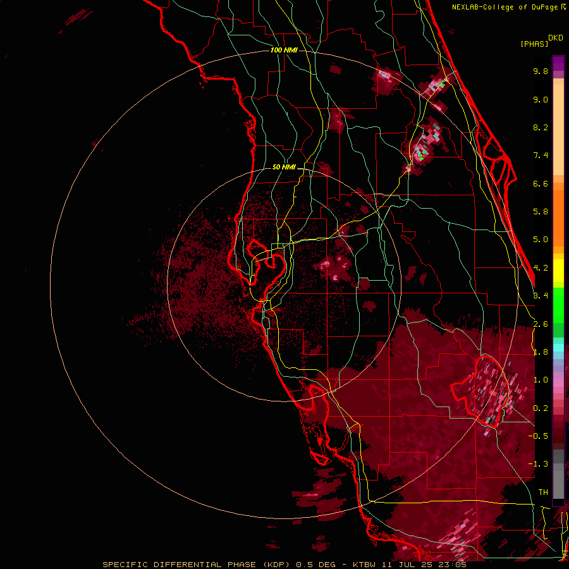
Task: Click the Lake Okeechobee outline
Action: [479, 391]
